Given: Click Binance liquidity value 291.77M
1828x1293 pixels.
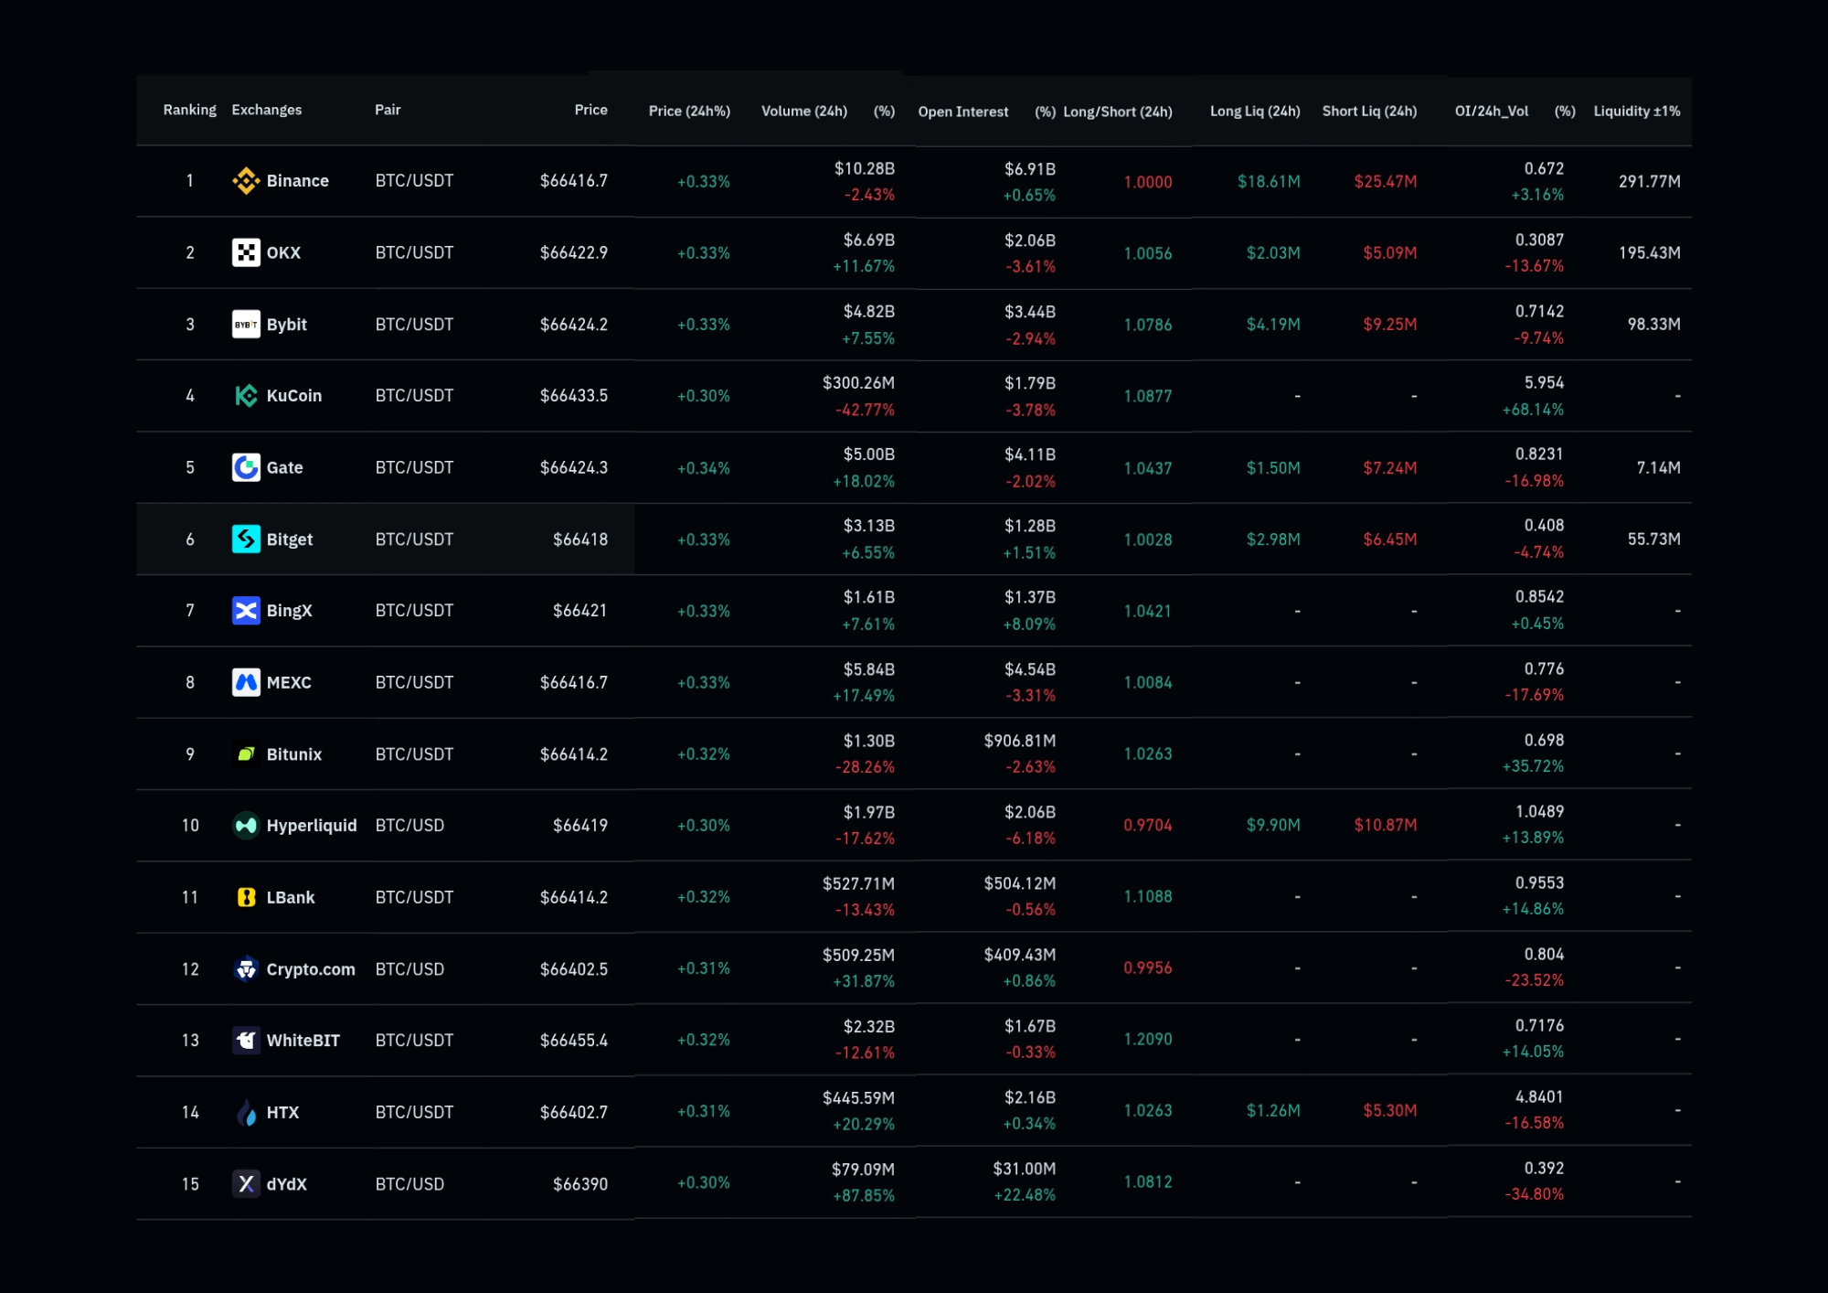Looking at the screenshot, I should coord(1650,181).
